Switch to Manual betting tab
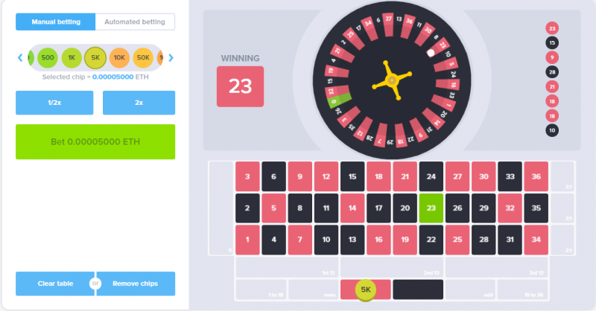This screenshot has height=311, width=596. pyautogui.click(x=55, y=22)
